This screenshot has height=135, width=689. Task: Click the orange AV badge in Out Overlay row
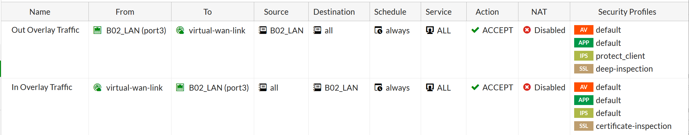(584, 30)
